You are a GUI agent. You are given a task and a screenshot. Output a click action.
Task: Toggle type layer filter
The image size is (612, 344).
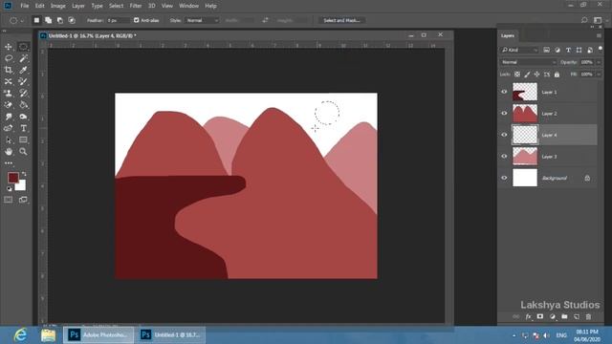(x=568, y=50)
